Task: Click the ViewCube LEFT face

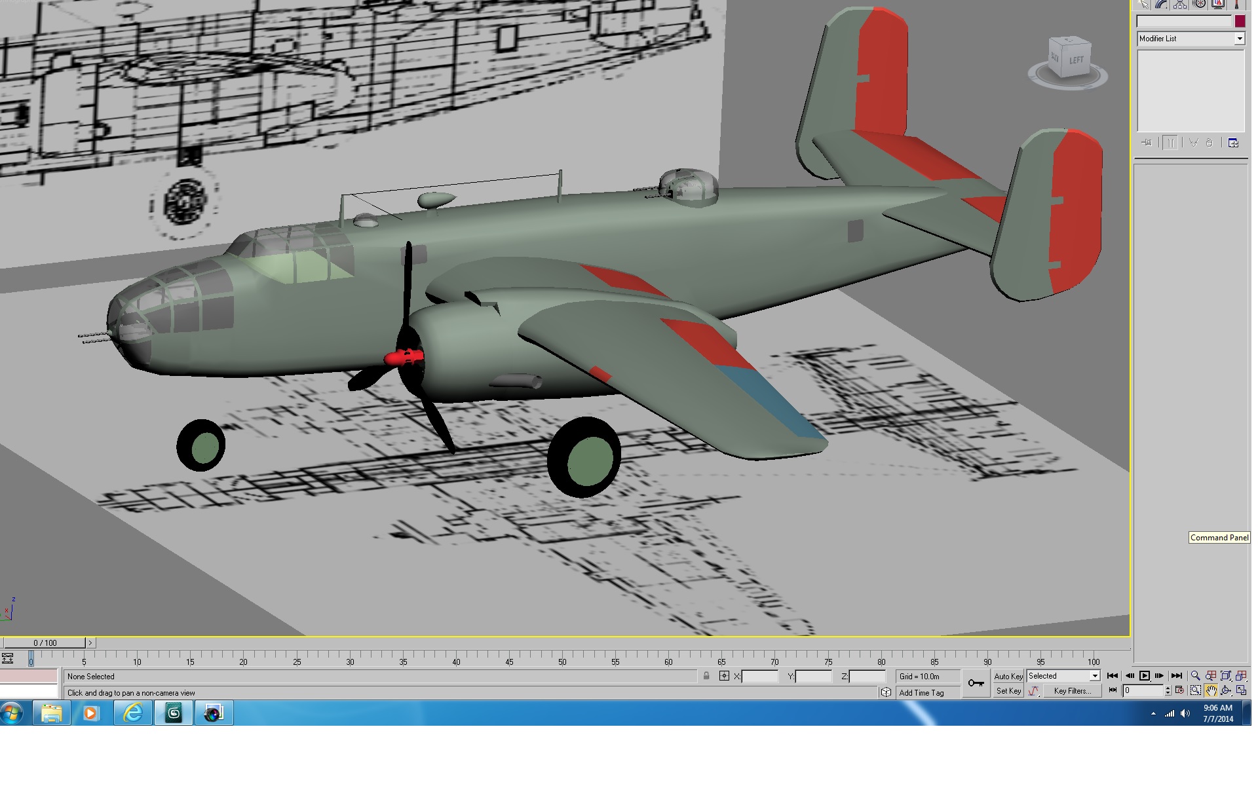Action: [1077, 61]
